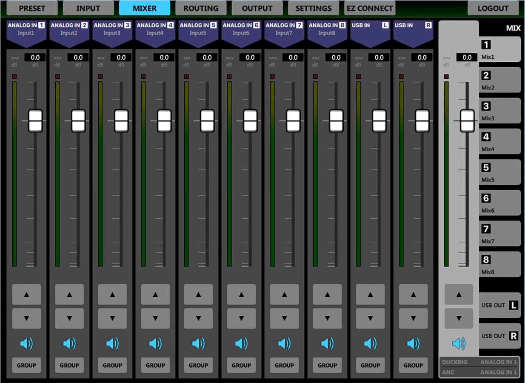
Task: Mute the Analog In 3 channel speaker icon
Action: point(112,343)
